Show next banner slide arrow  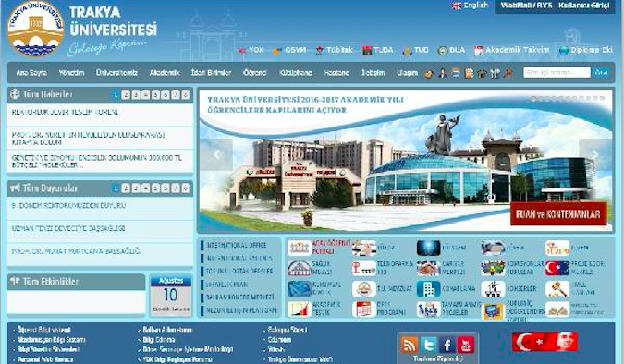(x=595, y=155)
